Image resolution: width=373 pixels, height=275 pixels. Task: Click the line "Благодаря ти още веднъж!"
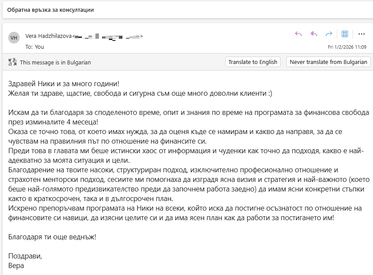pos(52,237)
